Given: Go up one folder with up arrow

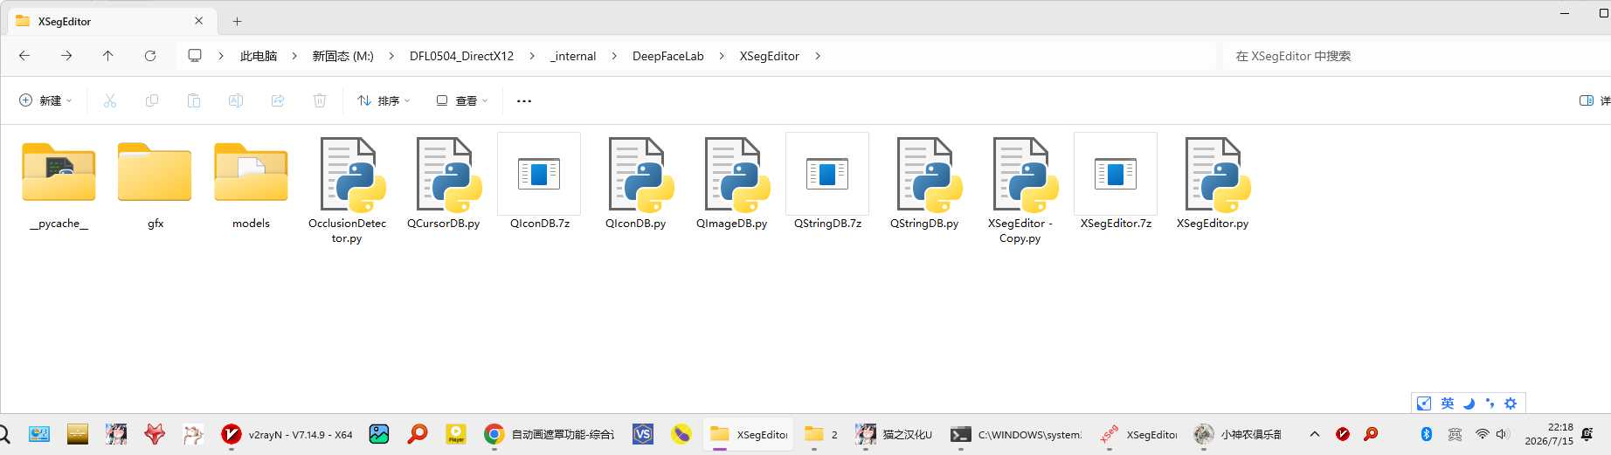Looking at the screenshot, I should click(108, 56).
